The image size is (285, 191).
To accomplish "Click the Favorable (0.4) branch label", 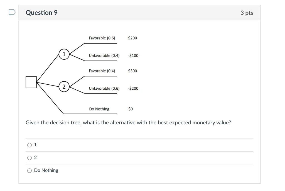I will tap(102, 71).
